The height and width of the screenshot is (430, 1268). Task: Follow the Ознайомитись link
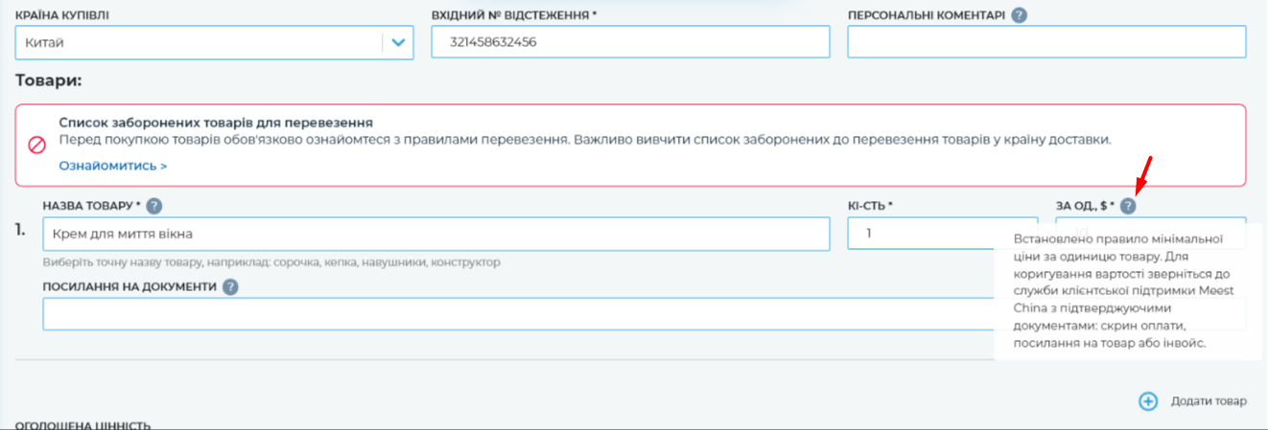click(113, 166)
